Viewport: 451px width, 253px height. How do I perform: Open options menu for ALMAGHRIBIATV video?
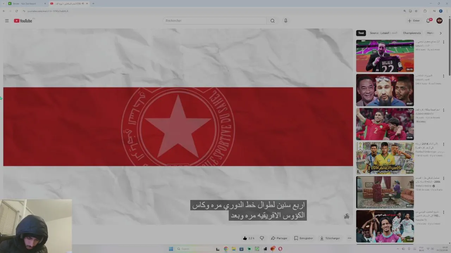point(444,110)
